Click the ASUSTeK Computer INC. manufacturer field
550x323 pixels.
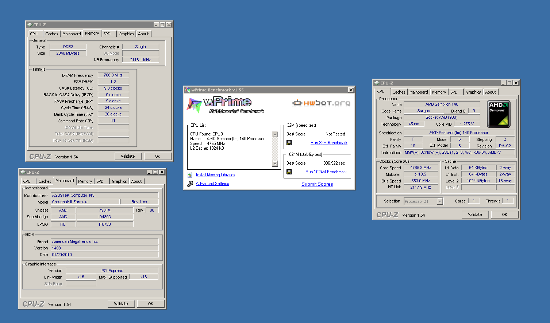(x=105, y=195)
